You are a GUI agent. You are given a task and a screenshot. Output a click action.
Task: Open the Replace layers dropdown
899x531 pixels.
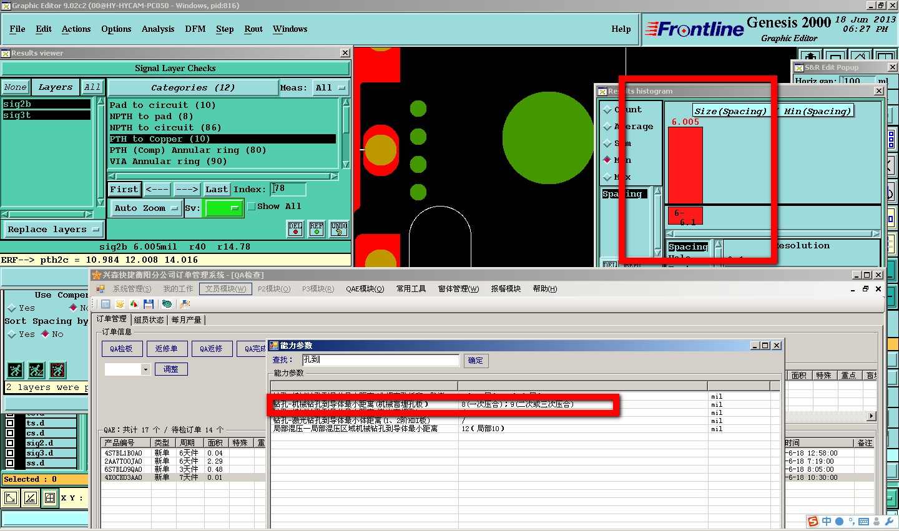[x=53, y=230]
